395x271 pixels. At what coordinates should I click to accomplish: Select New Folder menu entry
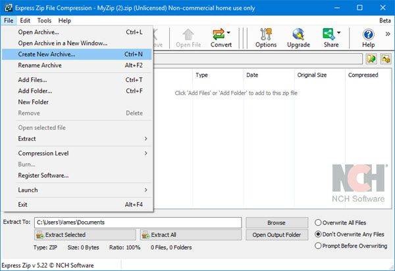77,102
